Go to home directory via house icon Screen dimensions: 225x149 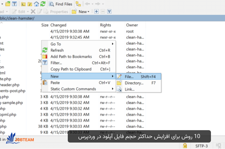tap(36, 4)
